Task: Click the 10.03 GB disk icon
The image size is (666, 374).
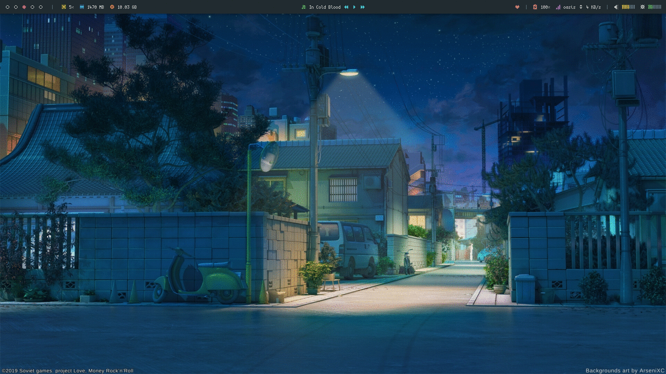Action: click(x=112, y=7)
